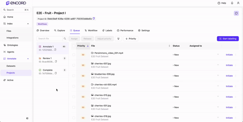Switch to the Overview tab

(x=43, y=30)
